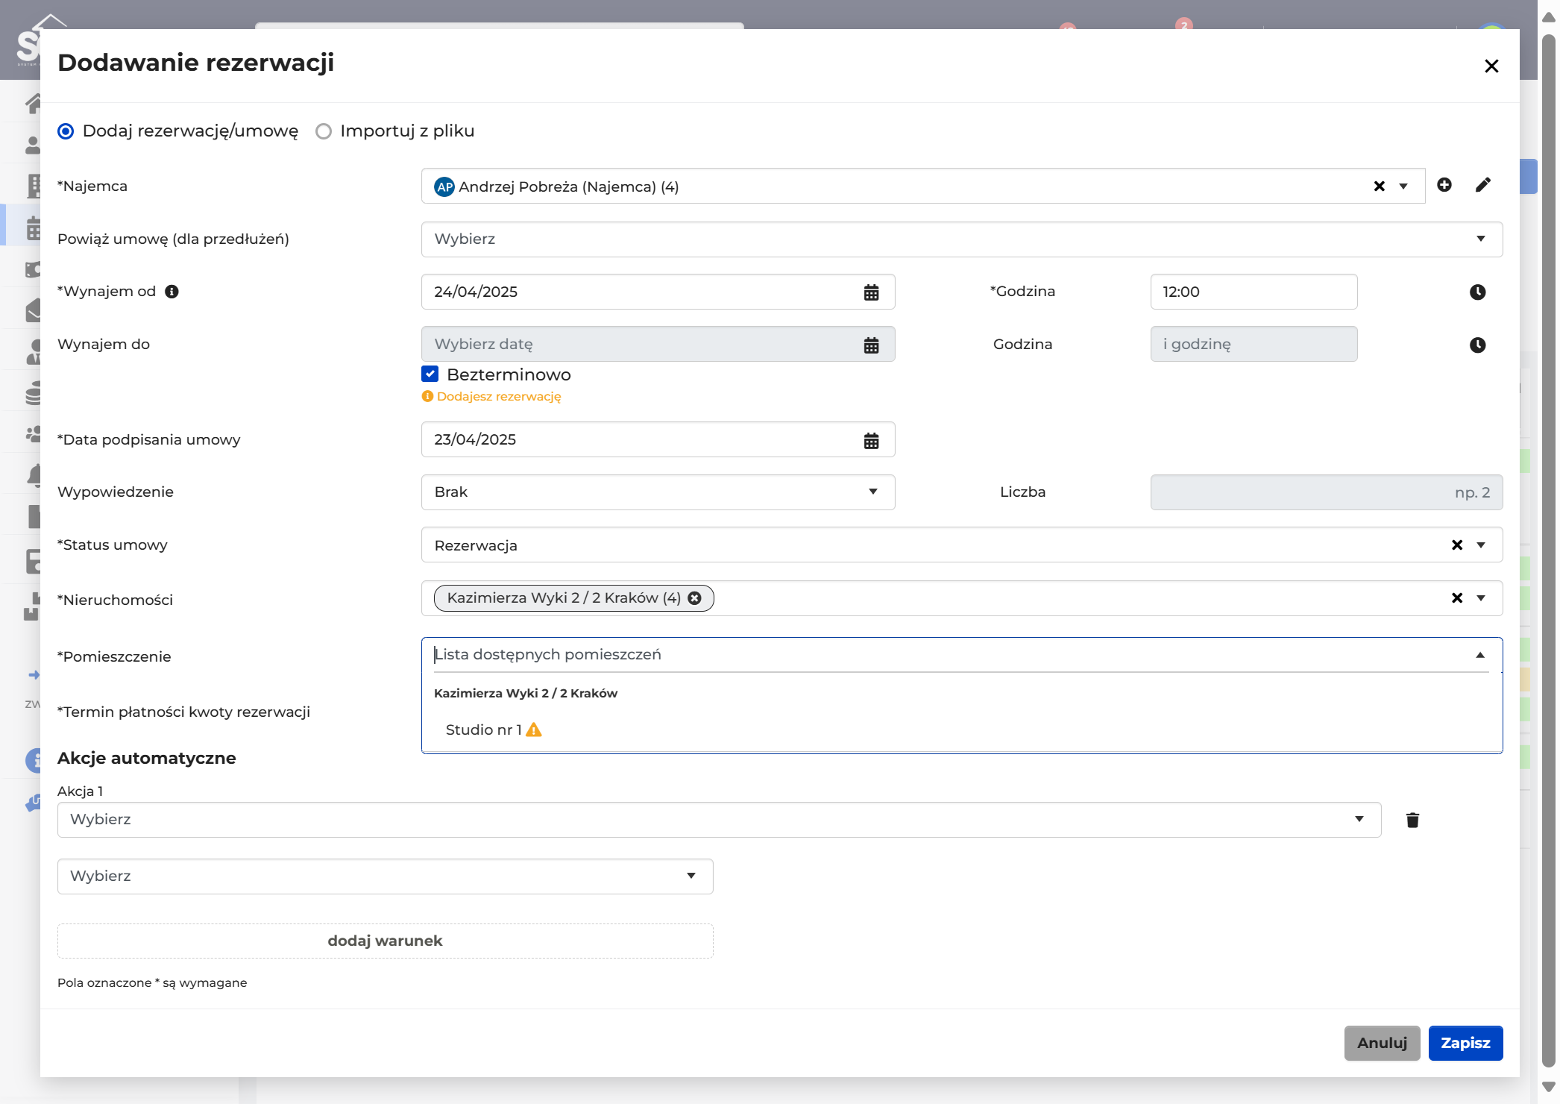Select Importuj z pliku radio option
This screenshot has height=1104, width=1560.
point(323,131)
